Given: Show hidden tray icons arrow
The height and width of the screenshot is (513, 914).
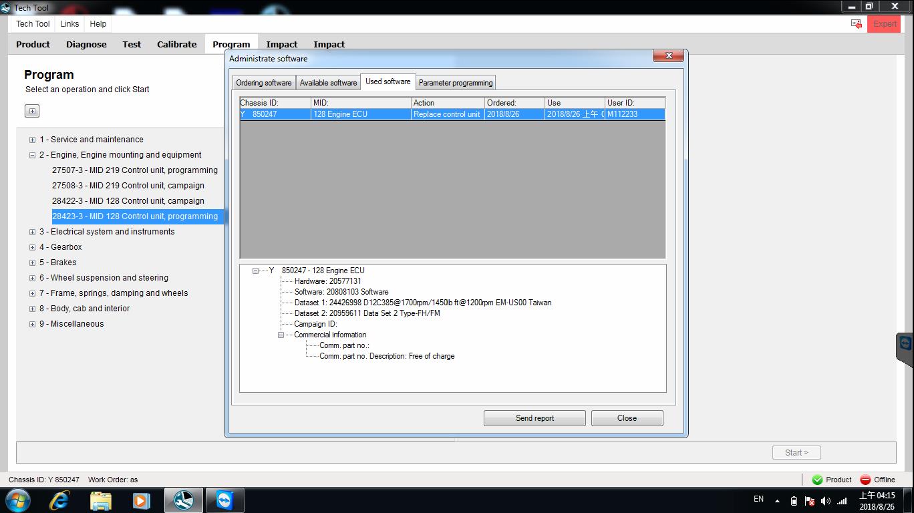Looking at the screenshot, I should (x=777, y=500).
